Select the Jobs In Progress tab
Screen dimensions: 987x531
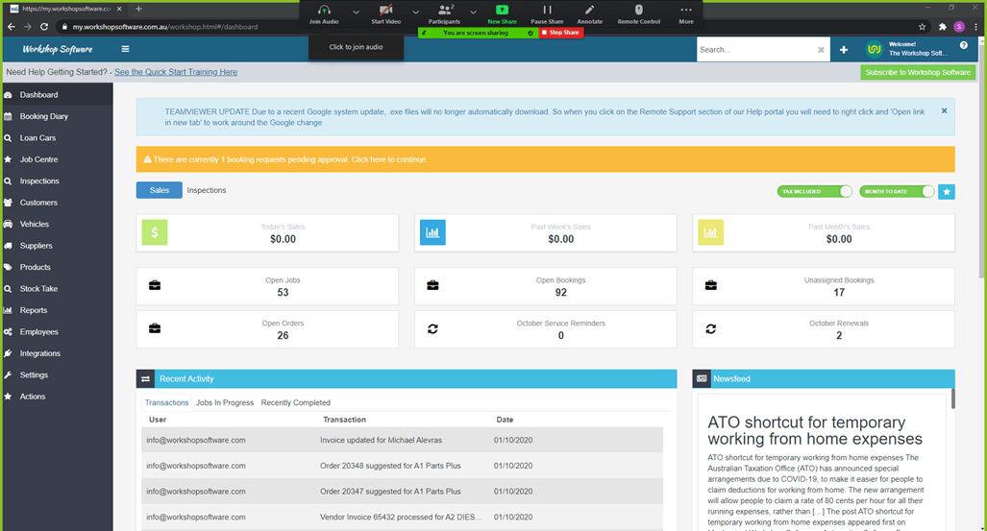(x=225, y=402)
